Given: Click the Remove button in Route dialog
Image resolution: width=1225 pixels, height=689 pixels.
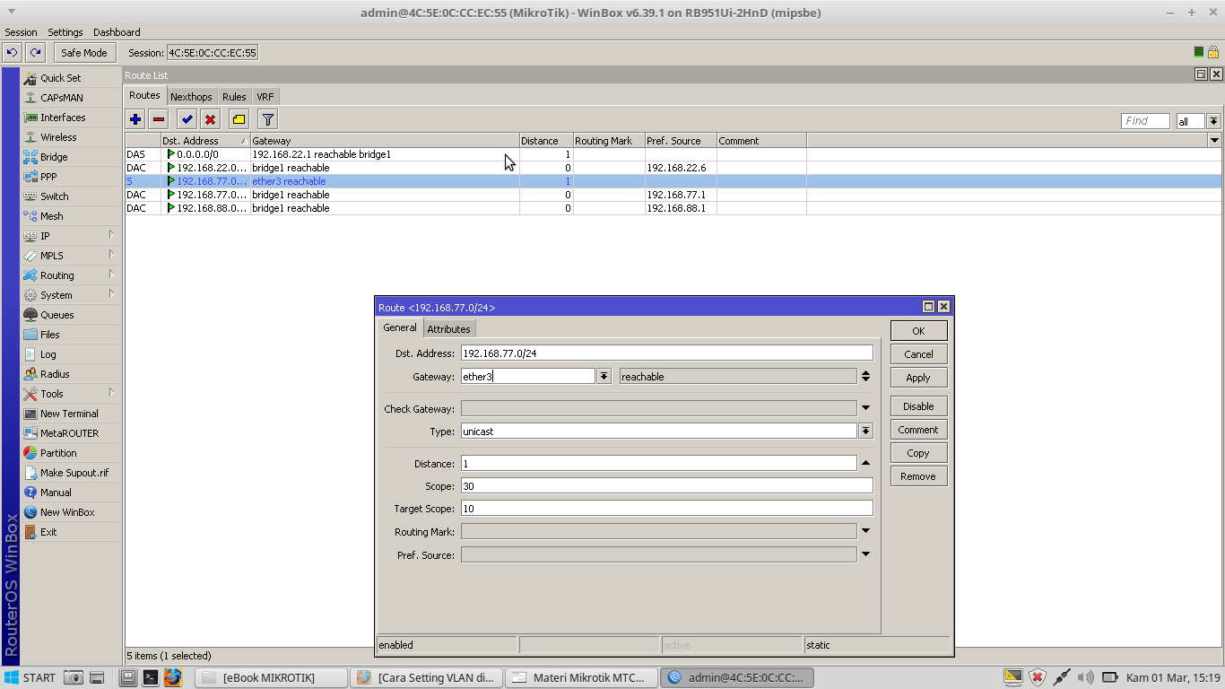Looking at the screenshot, I should tap(918, 476).
